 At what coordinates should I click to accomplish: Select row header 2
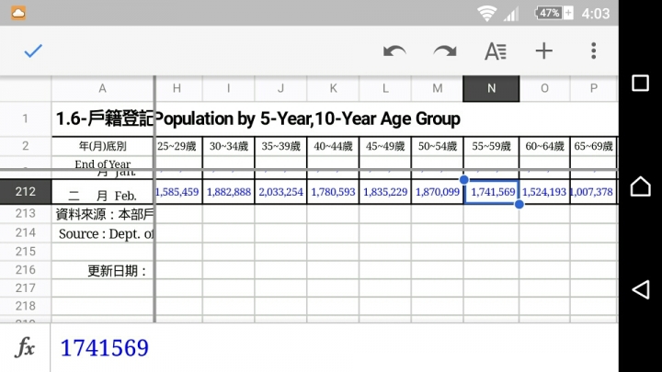pyautogui.click(x=26, y=146)
